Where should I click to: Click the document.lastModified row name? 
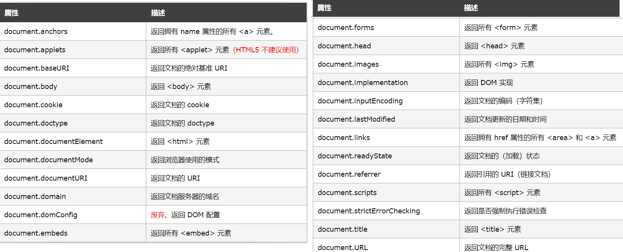(356, 119)
